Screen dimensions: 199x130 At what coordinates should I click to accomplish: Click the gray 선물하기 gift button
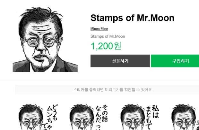[120, 61]
